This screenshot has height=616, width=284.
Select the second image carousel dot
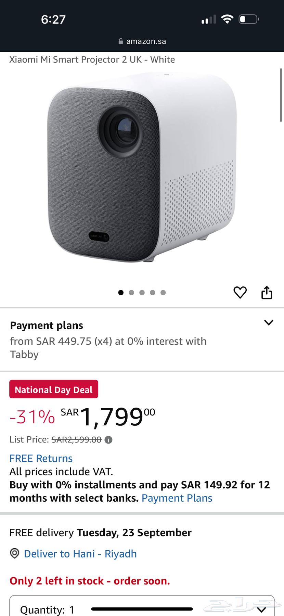(x=131, y=293)
